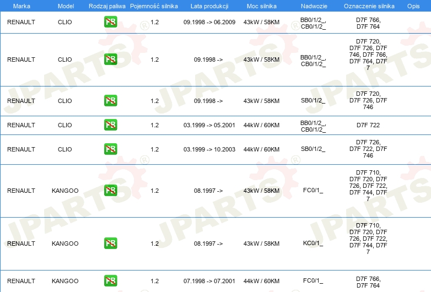
Task: Click the Rodzaj paliwa column header
Action: click(107, 6)
